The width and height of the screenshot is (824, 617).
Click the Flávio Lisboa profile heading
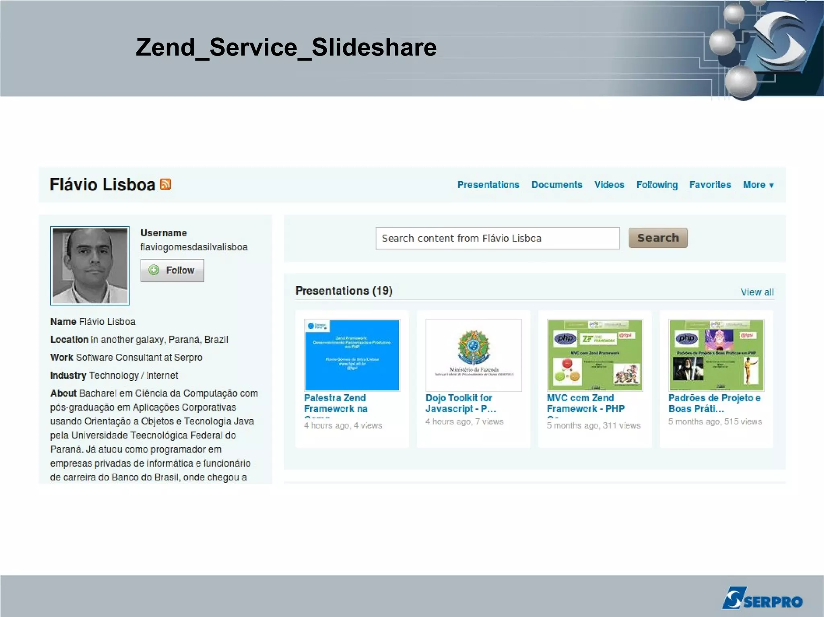point(103,184)
